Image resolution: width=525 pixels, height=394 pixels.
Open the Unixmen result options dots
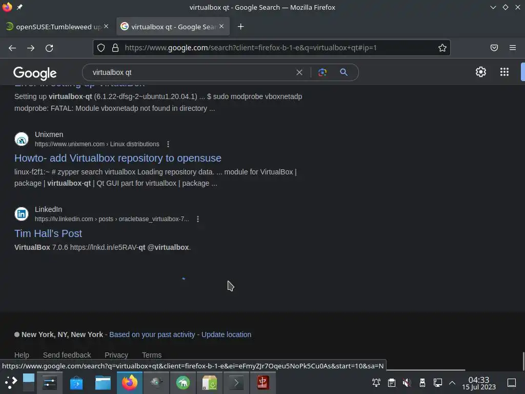coord(168,144)
